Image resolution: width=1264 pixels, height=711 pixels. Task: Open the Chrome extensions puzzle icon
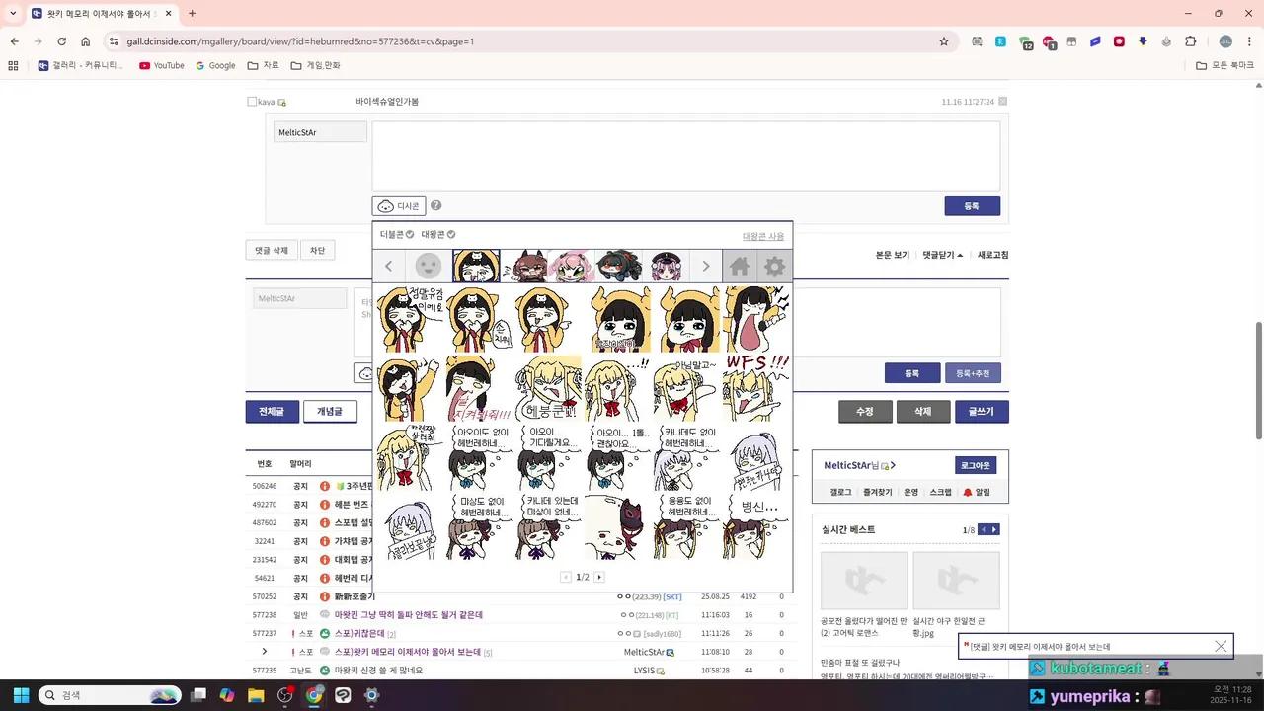pos(1190,41)
